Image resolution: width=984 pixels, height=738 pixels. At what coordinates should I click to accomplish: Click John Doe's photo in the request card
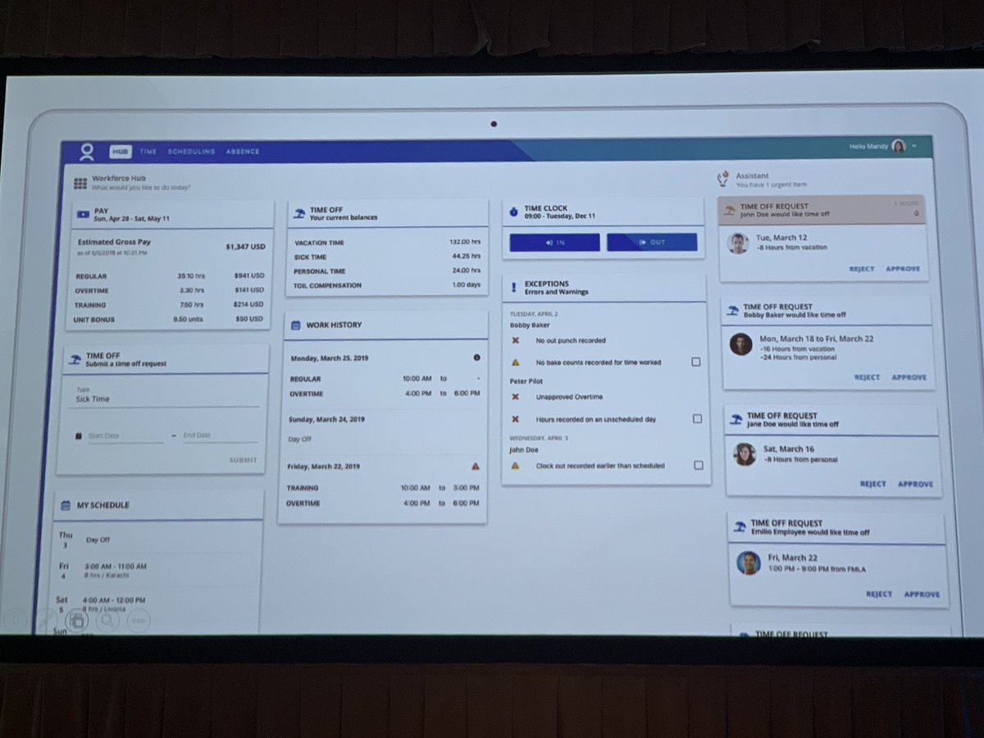tap(738, 243)
